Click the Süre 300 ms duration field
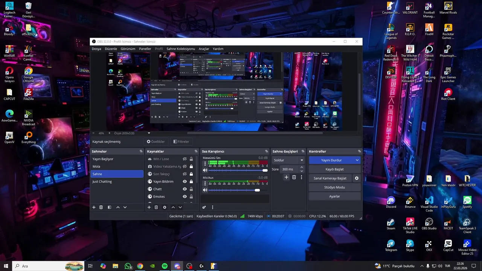 290,169
